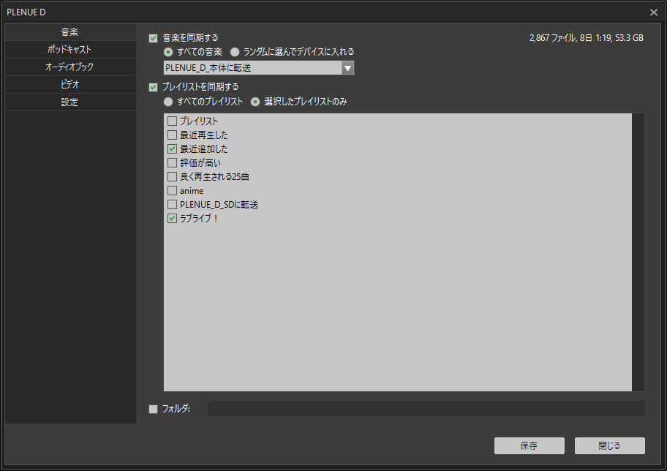Uncheck 音楽を同期する checkbox
Viewport: 667px width, 471px height.
pos(153,38)
